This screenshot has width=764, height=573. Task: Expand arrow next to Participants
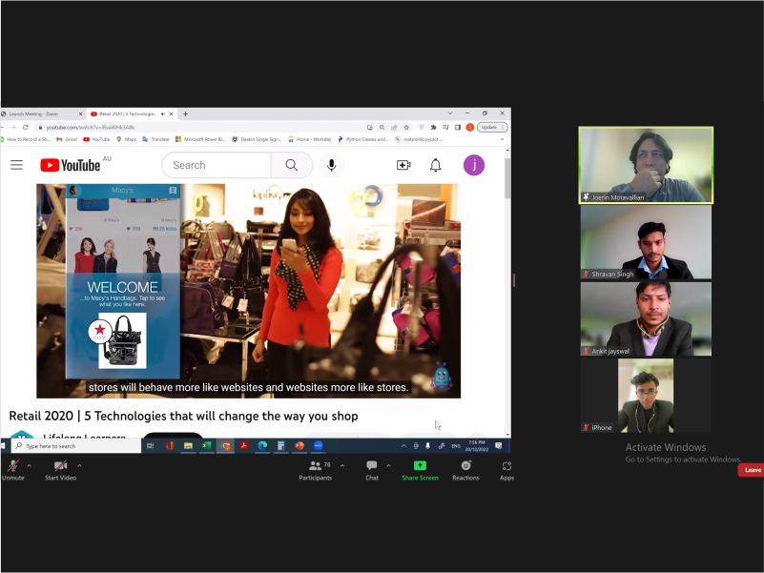pyautogui.click(x=342, y=466)
